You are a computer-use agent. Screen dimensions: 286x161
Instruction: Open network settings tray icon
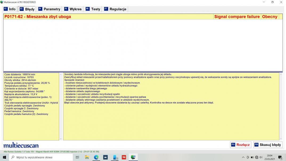pyautogui.click(x=257, y=157)
